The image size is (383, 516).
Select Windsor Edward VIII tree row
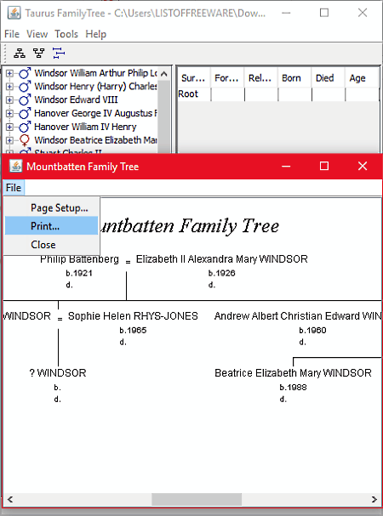pyautogui.click(x=76, y=99)
